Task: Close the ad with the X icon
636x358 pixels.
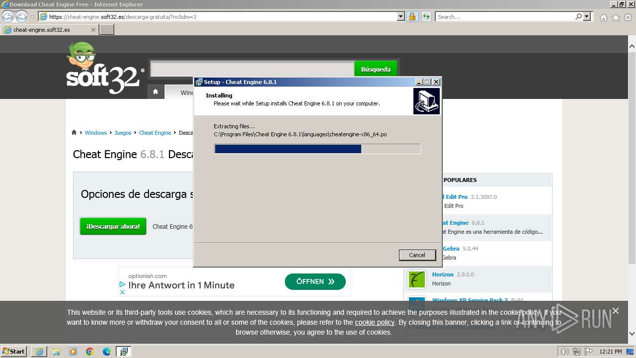Action: point(122,292)
